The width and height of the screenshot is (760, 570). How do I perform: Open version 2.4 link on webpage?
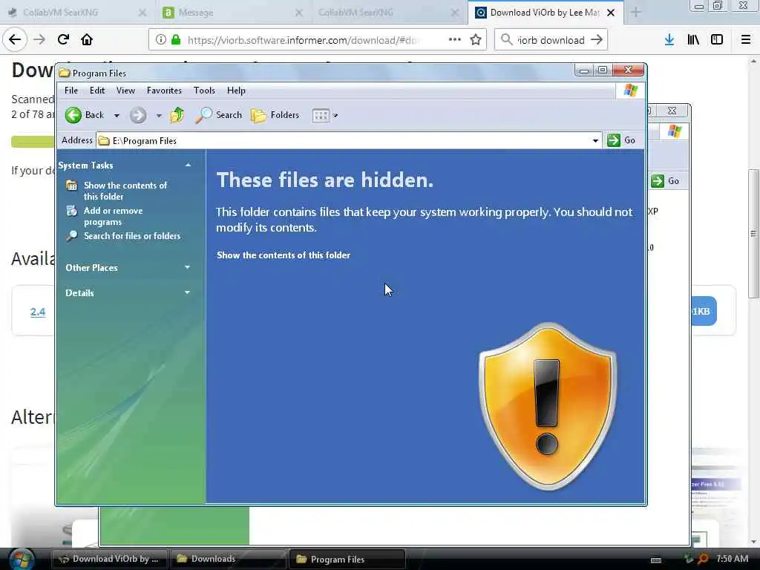[38, 312]
